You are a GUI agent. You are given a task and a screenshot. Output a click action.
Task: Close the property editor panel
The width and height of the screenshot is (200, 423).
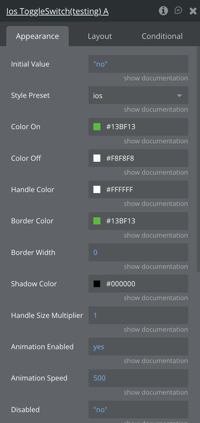193,11
